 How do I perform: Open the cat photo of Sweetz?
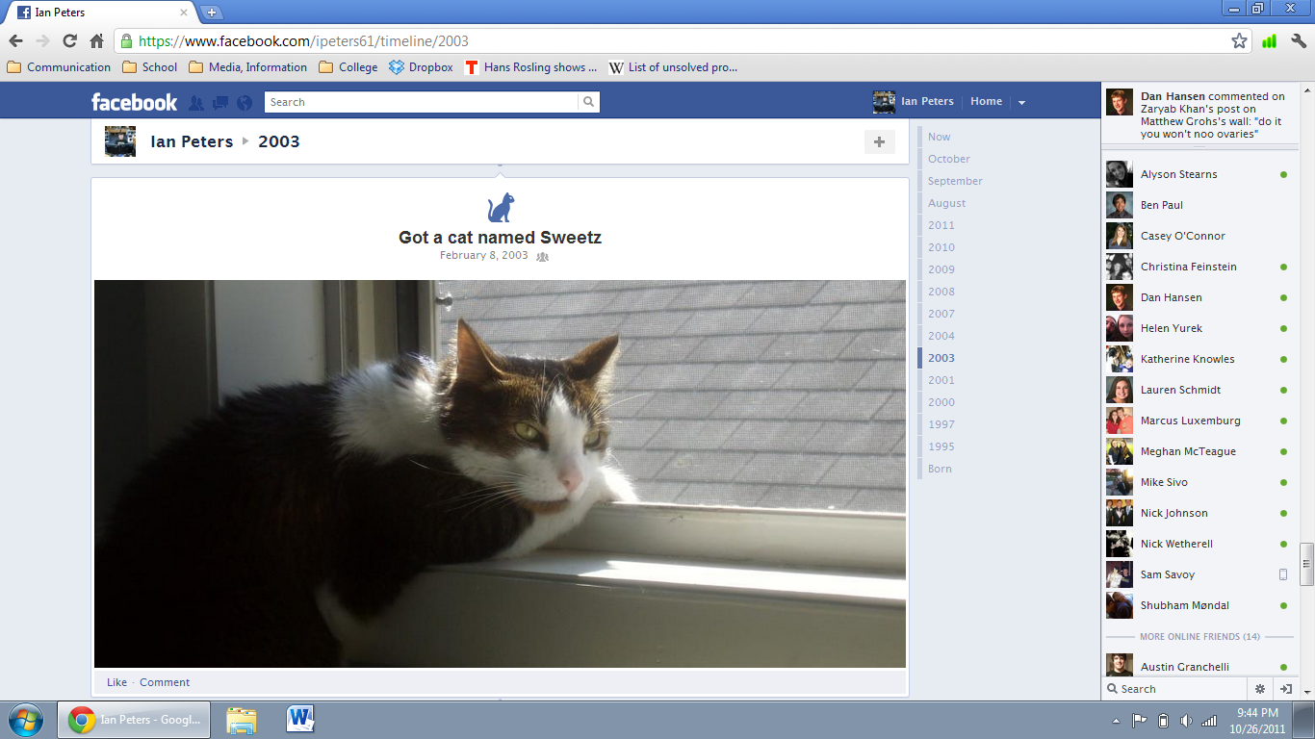(x=500, y=473)
